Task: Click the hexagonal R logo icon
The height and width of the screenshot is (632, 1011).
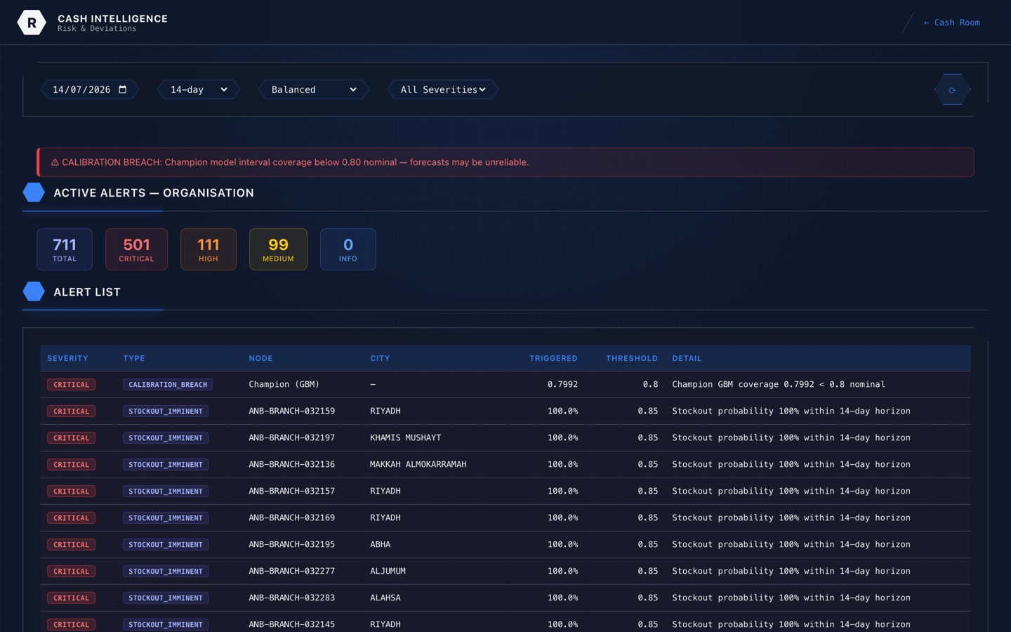Action: pyautogui.click(x=32, y=22)
